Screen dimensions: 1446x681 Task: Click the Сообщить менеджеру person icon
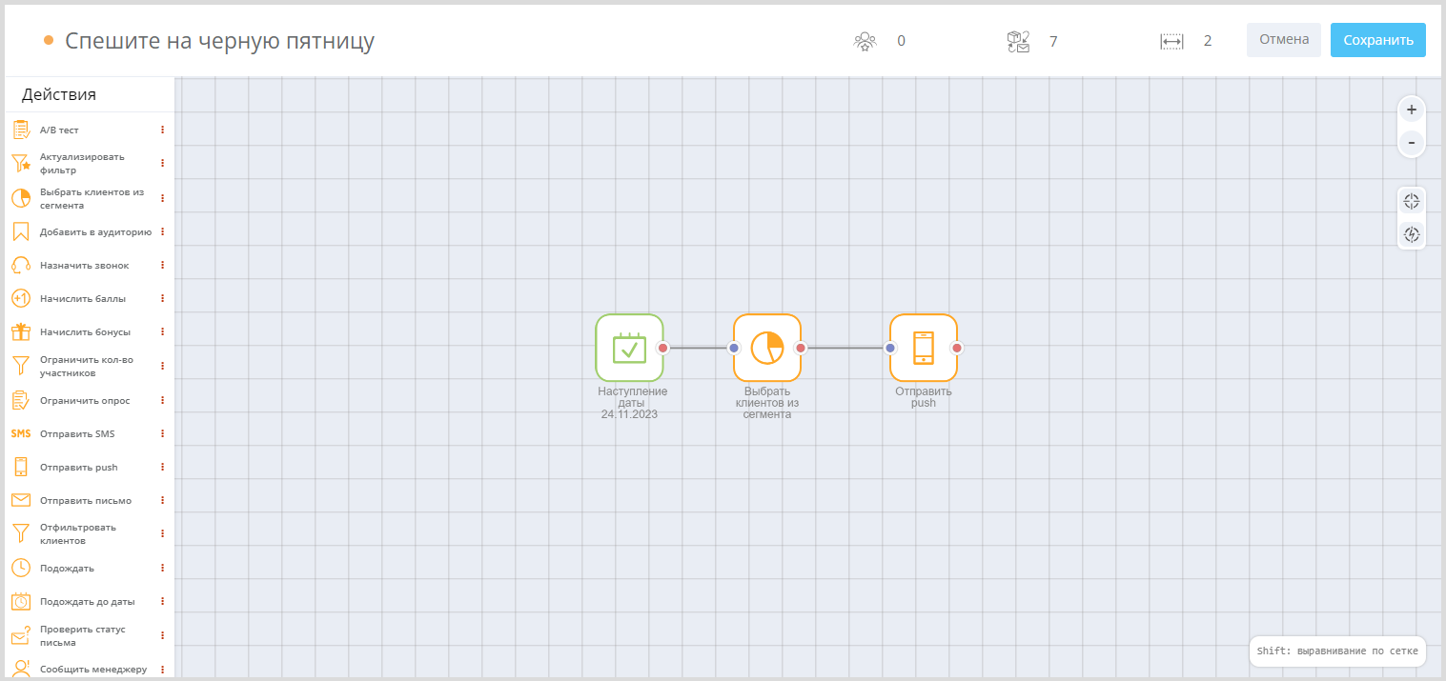coord(21,669)
